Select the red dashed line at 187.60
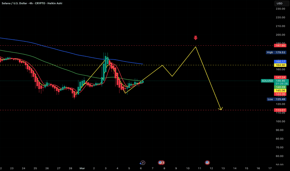 coord(137,45)
